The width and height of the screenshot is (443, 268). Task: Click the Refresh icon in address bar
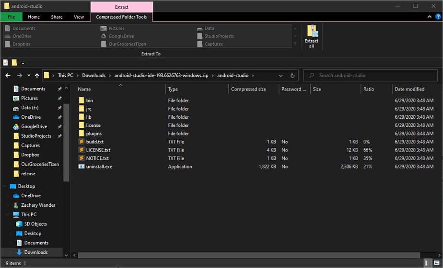coord(292,76)
